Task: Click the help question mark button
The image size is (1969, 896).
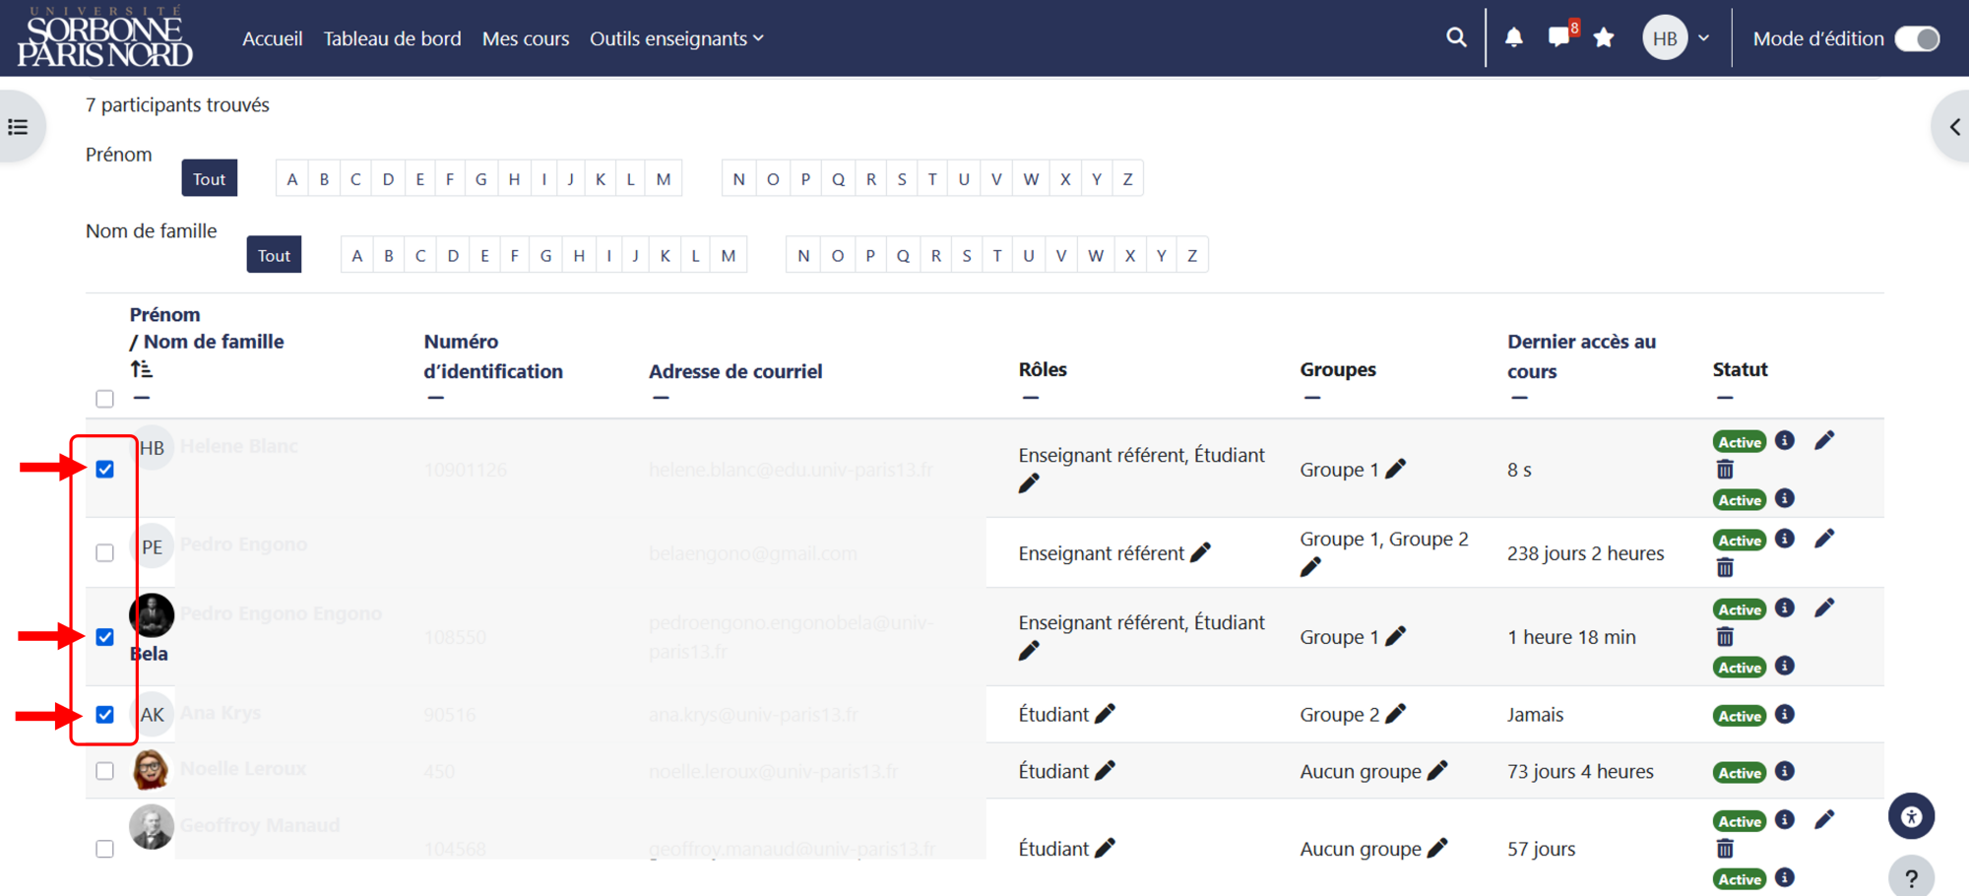Action: tap(1911, 877)
